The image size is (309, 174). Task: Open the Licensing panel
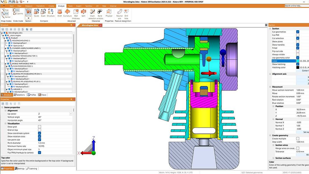point(32,168)
